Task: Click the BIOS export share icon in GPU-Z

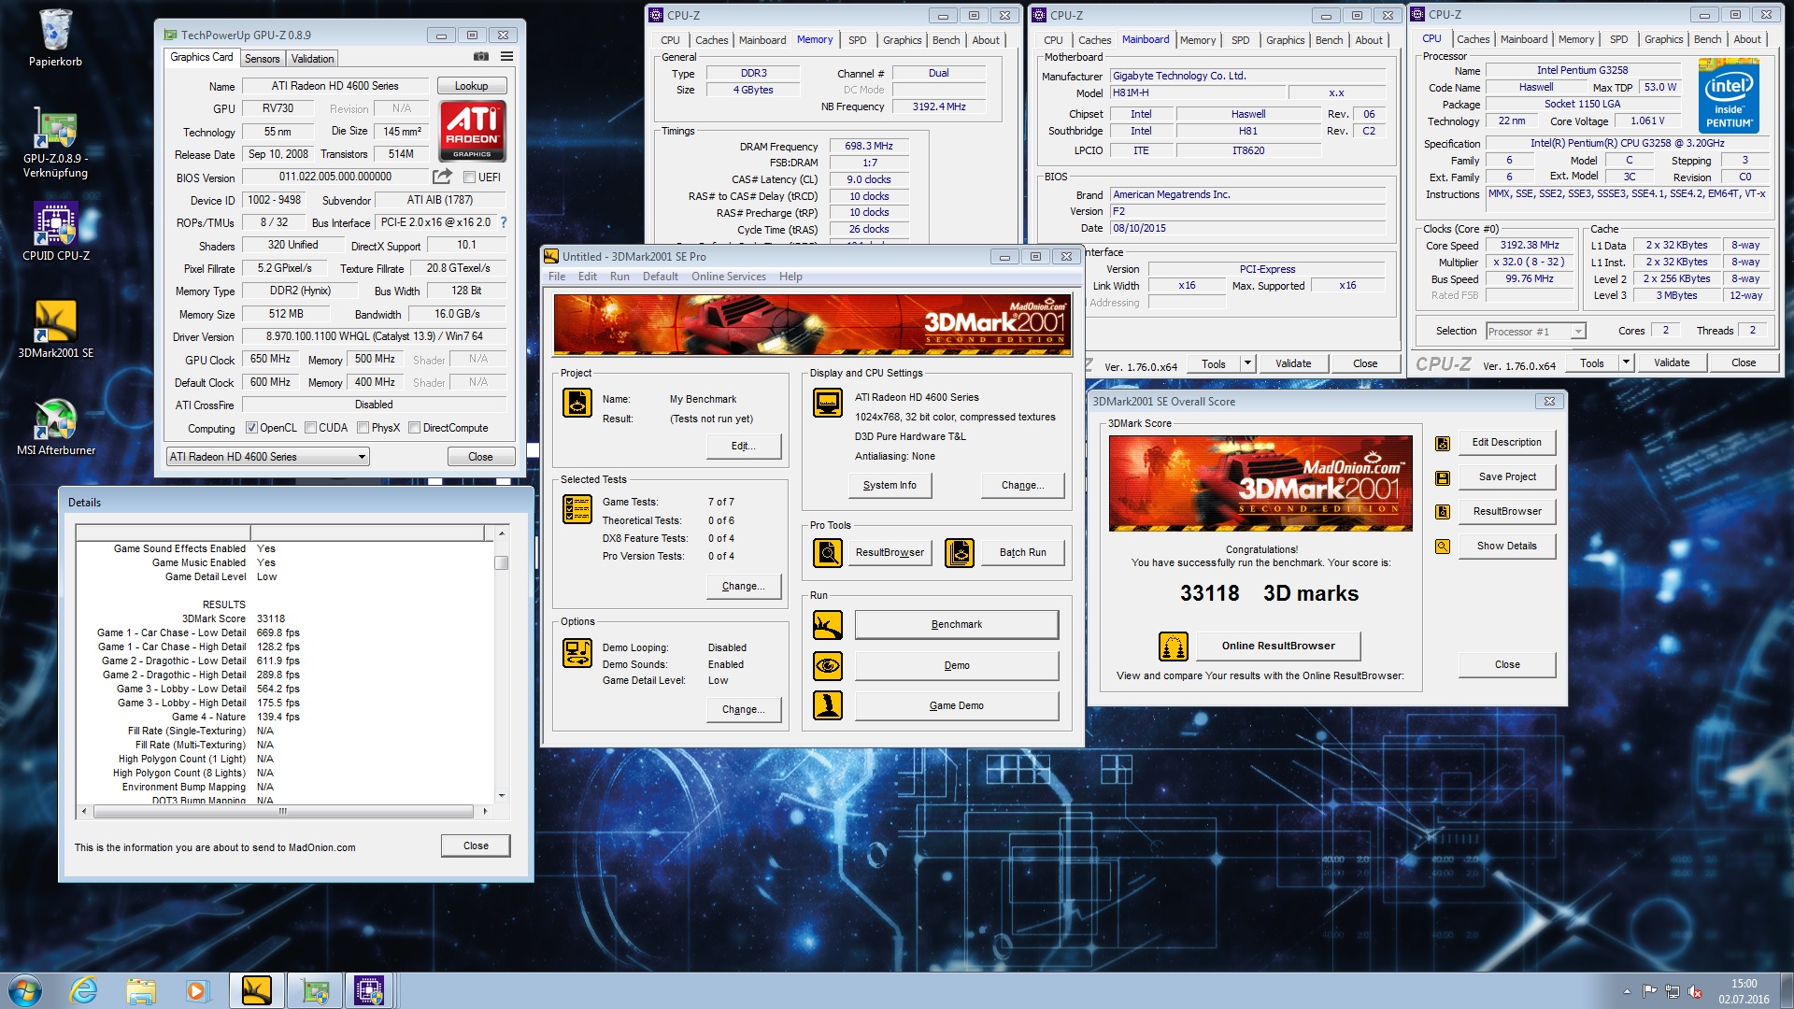Action: click(x=442, y=177)
